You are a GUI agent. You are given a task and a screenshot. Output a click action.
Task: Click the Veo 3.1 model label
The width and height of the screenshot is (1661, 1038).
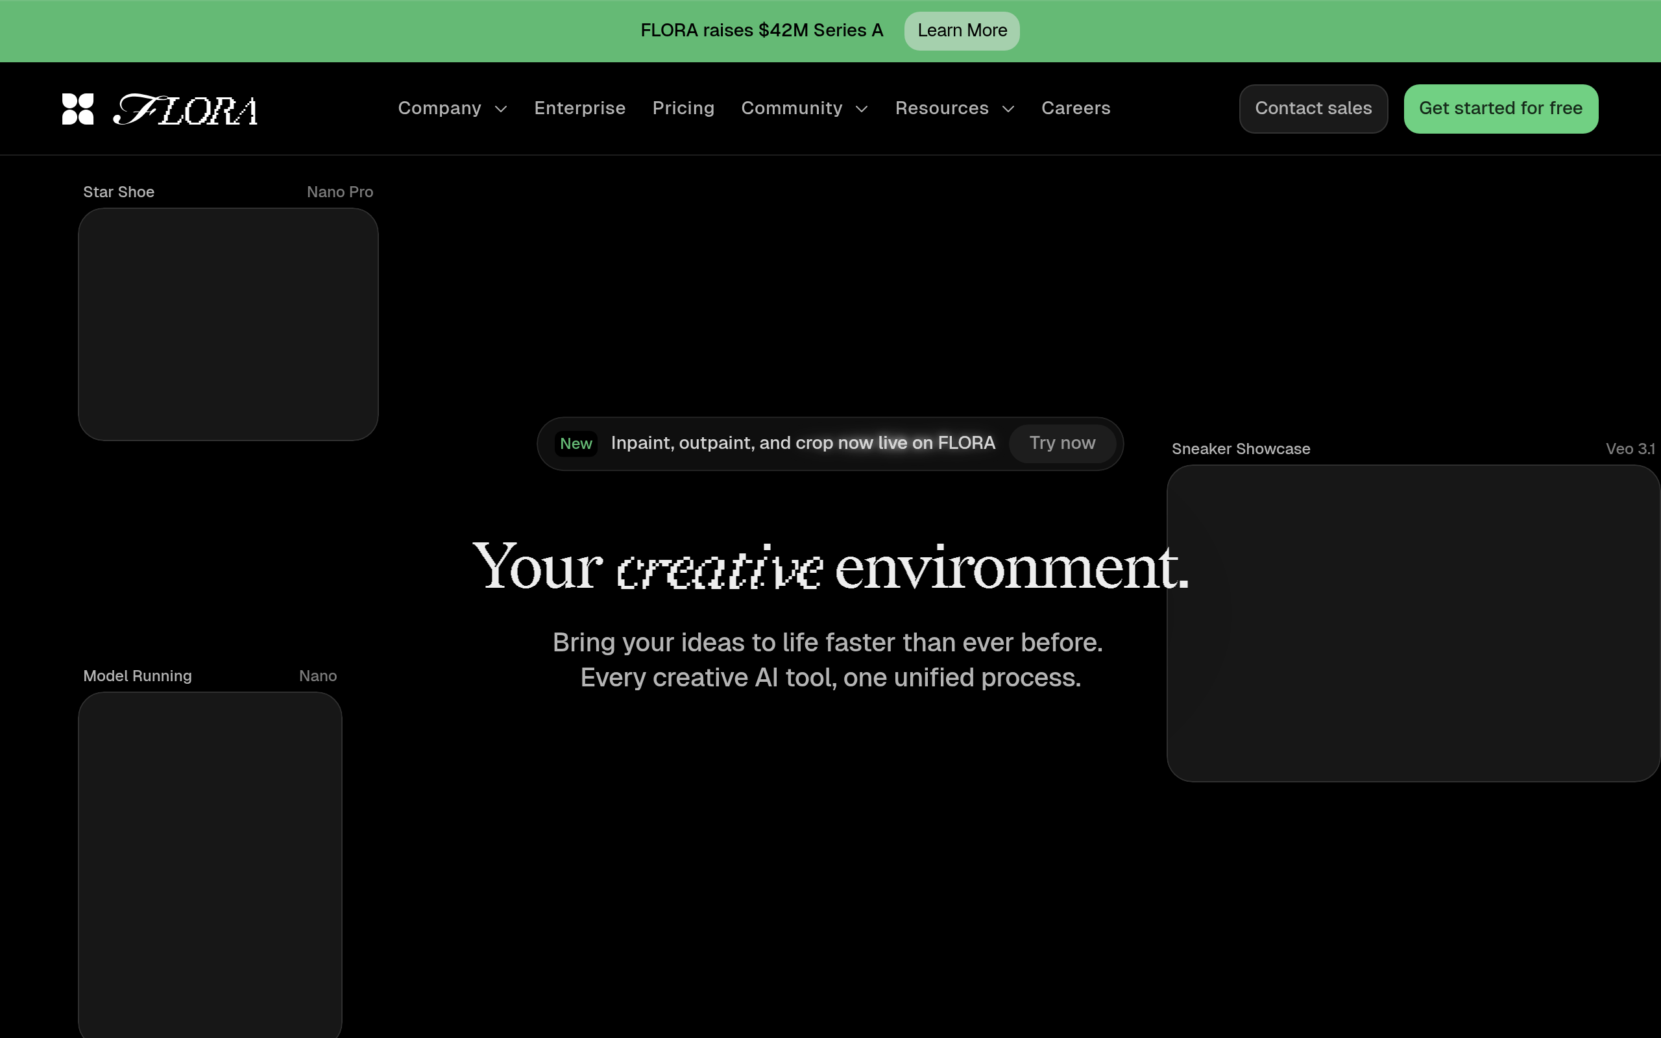pos(1629,449)
